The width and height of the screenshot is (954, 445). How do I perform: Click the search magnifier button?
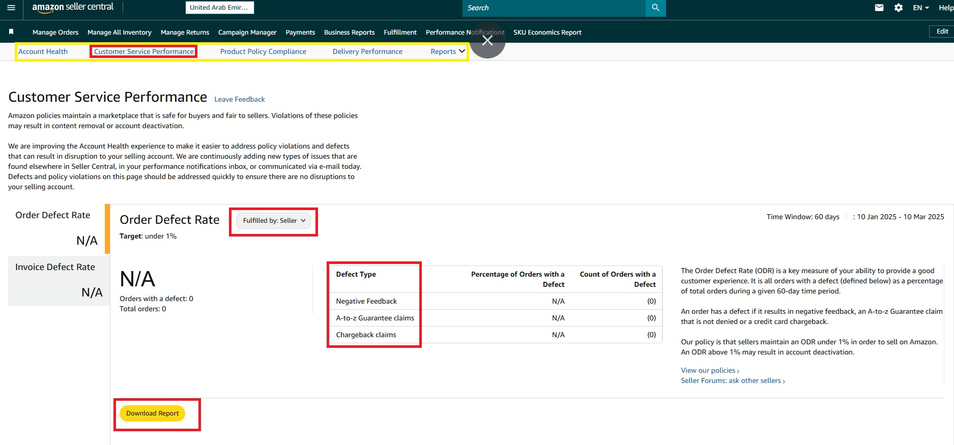click(x=655, y=8)
